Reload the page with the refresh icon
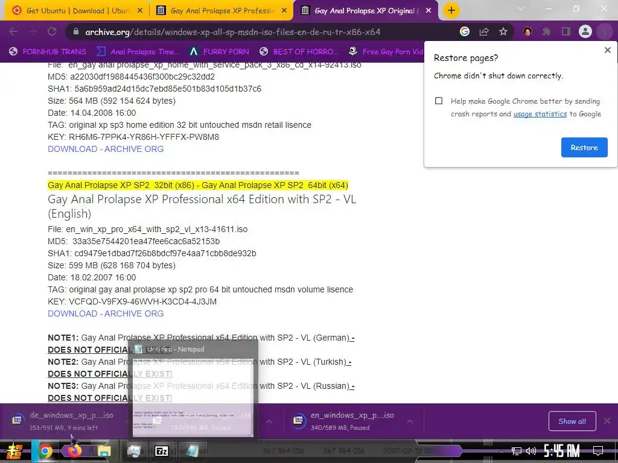 point(52,32)
